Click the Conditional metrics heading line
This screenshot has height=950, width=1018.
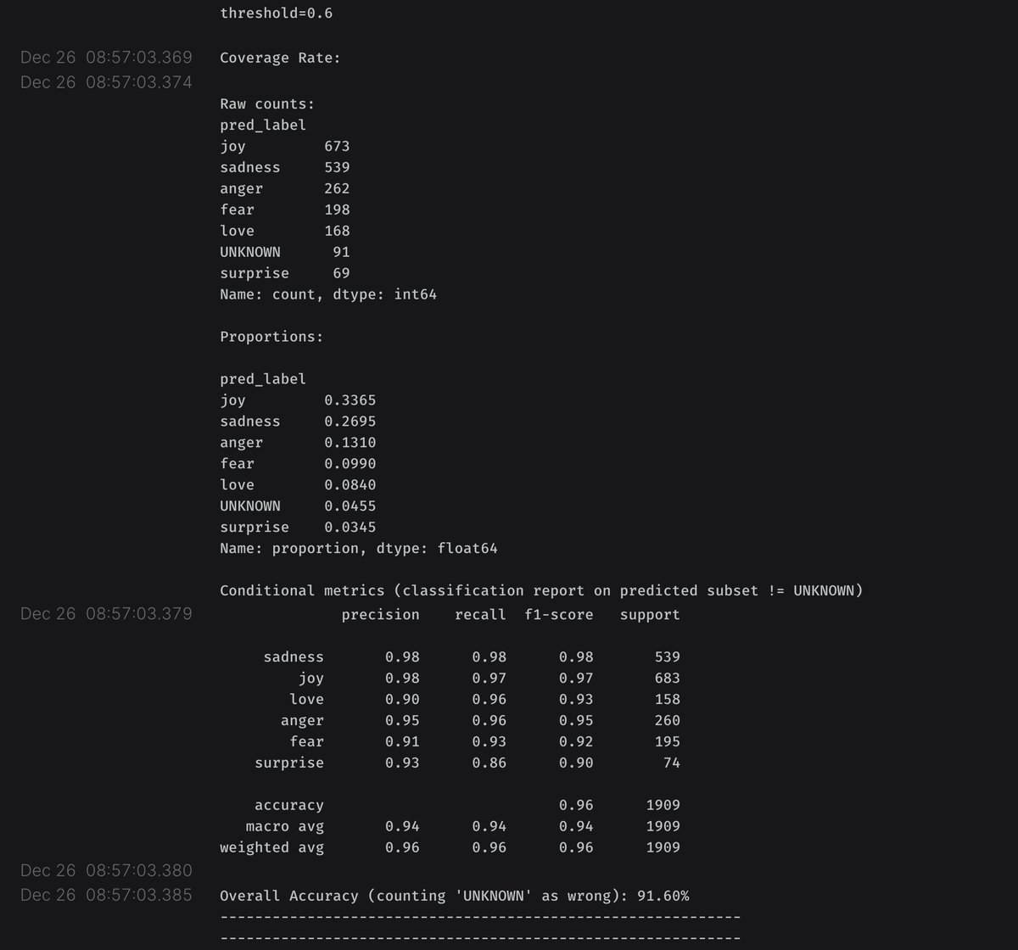coord(540,591)
